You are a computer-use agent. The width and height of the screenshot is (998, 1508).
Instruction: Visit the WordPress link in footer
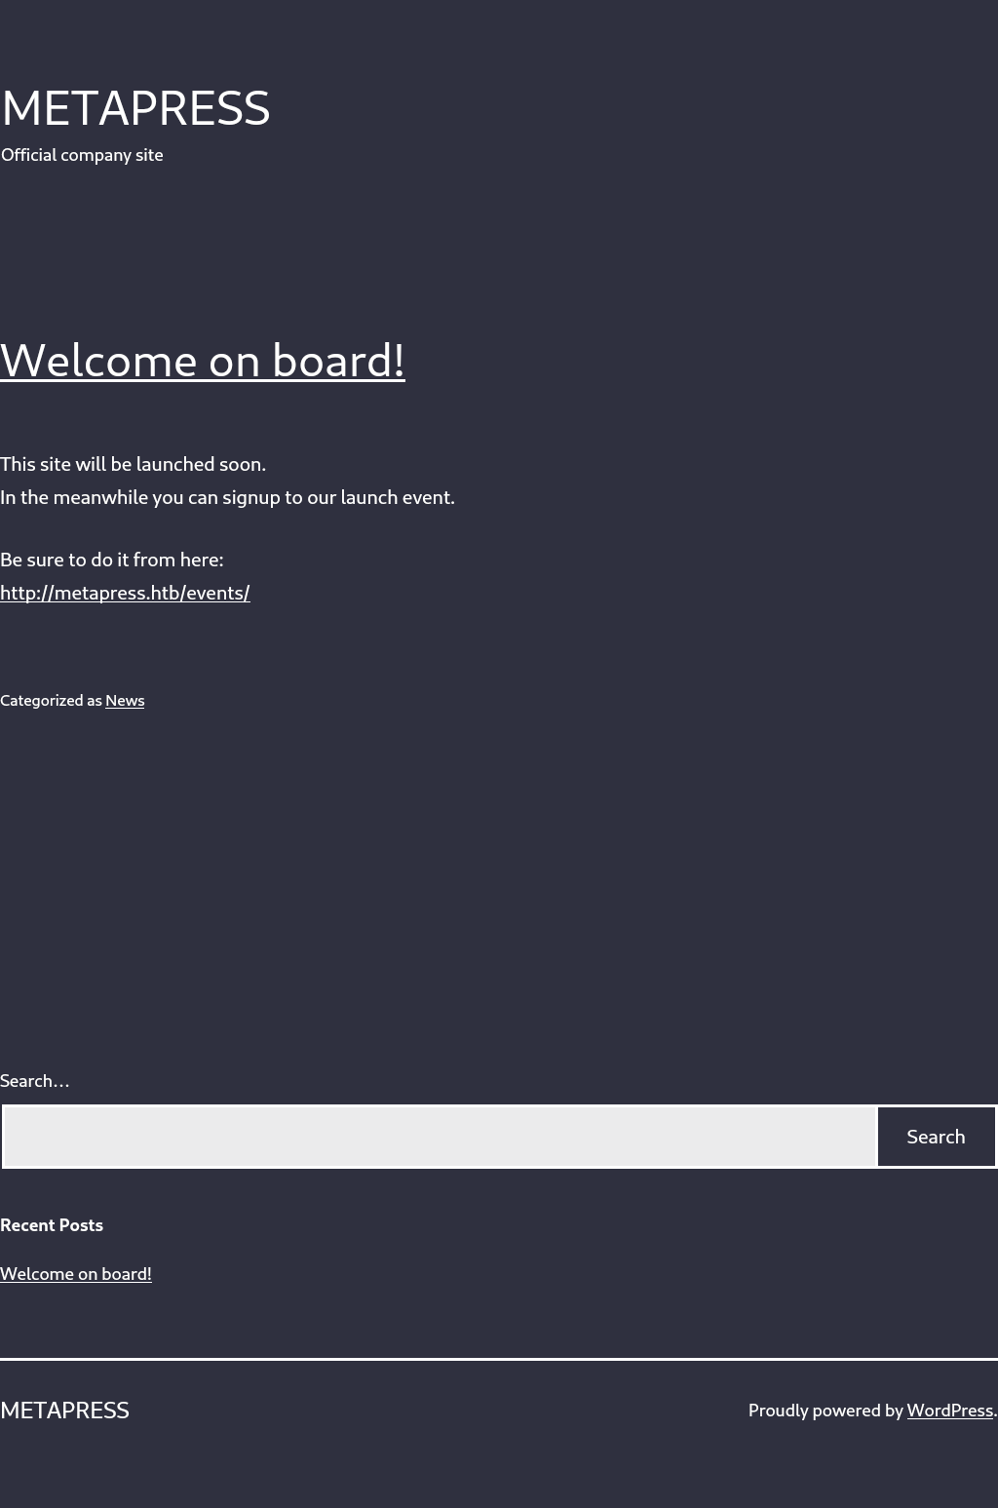(949, 1411)
